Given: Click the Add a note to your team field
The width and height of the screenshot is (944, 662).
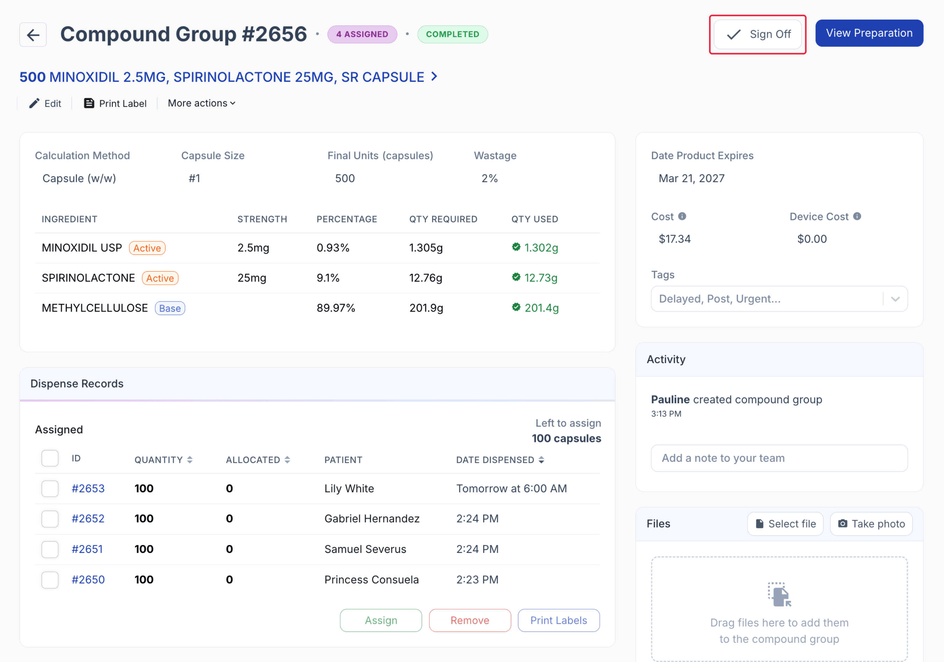Looking at the screenshot, I should click(x=779, y=458).
